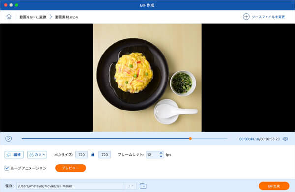Select the 動画素材.mp4 breadcrumb item

(66, 17)
